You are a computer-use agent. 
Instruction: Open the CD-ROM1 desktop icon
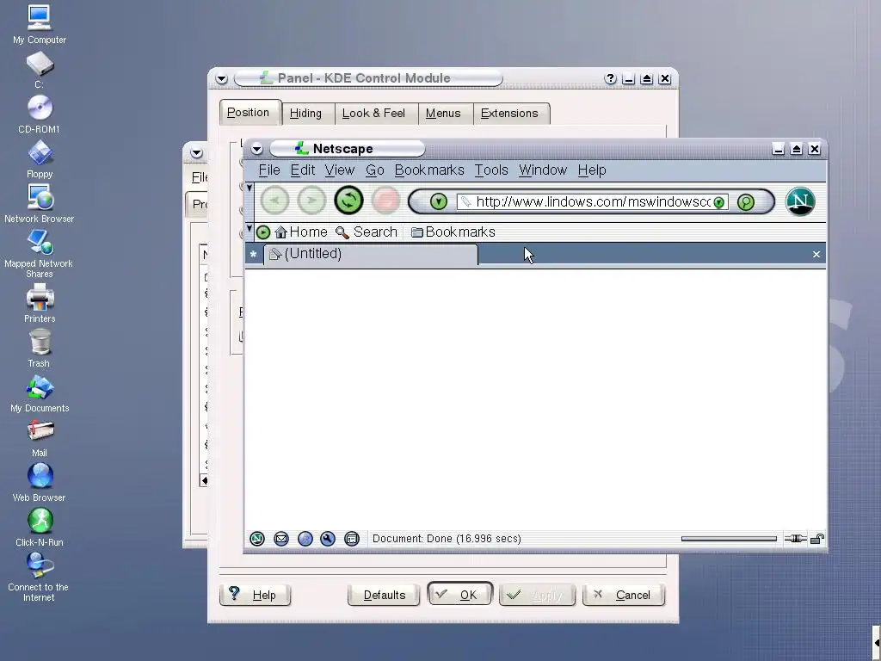coord(40,114)
